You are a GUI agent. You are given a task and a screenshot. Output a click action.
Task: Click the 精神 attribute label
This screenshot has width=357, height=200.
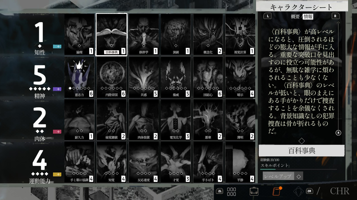[x=40, y=96]
